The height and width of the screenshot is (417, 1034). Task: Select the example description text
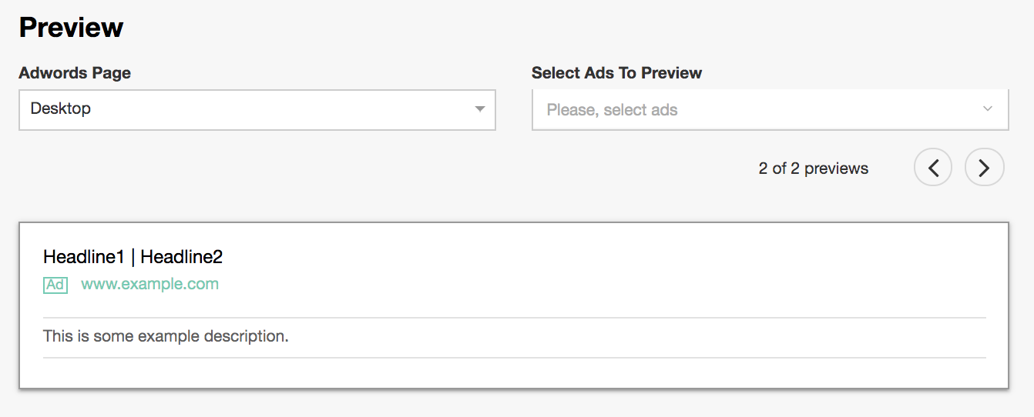tap(166, 336)
